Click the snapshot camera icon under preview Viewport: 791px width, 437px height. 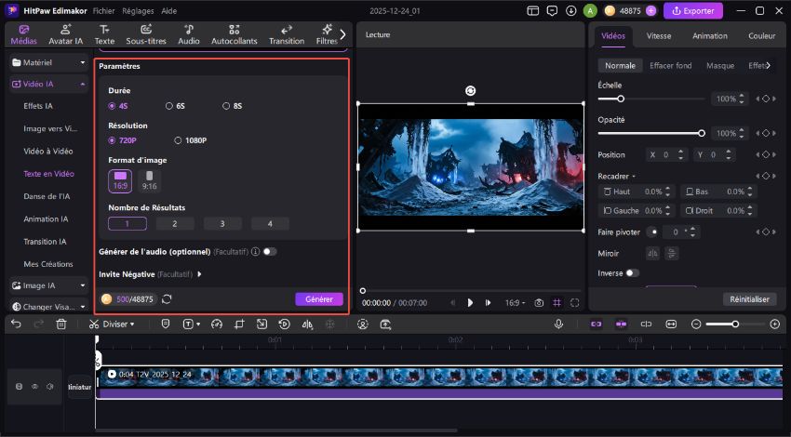coord(539,303)
